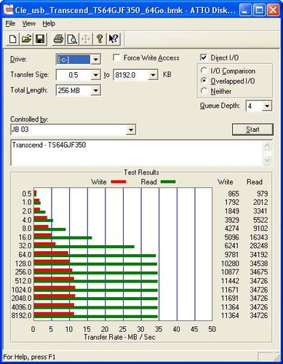Click read value 16343 in results
The height and width of the screenshot is (364, 283).
tap(259, 237)
